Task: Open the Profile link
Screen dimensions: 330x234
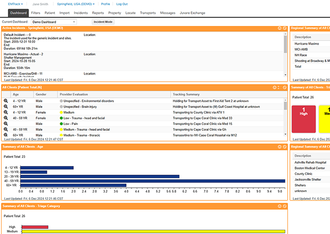Action: (105, 4)
